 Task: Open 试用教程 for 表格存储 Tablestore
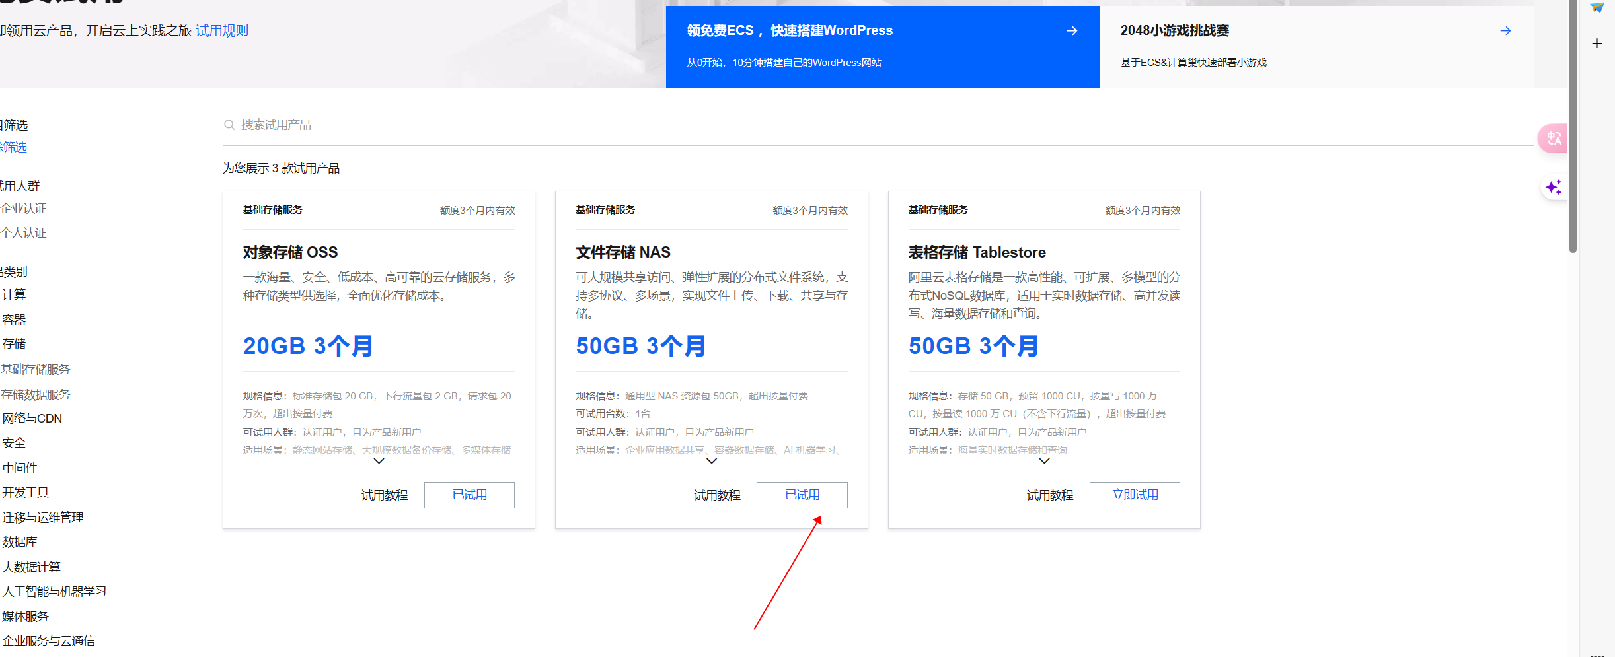(x=1050, y=495)
